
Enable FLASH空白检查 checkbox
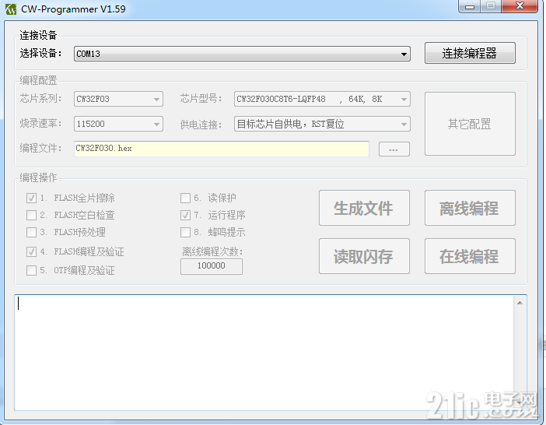click(x=31, y=215)
